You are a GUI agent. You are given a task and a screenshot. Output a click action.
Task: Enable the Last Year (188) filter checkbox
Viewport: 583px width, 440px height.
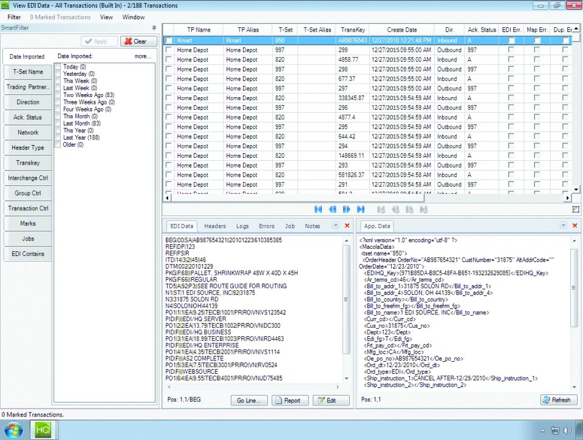58,137
